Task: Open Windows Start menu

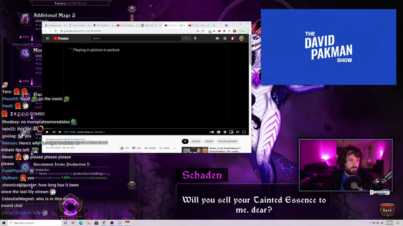Action: pyautogui.click(x=4, y=223)
